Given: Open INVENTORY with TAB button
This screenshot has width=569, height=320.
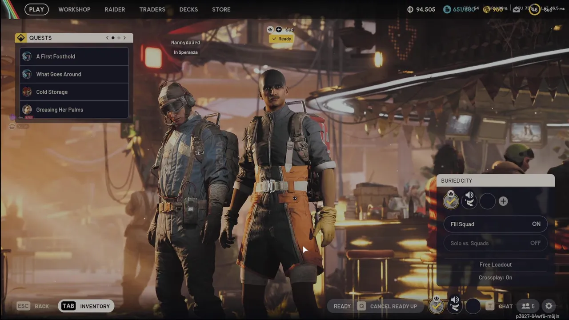Looking at the screenshot, I should coord(86,306).
